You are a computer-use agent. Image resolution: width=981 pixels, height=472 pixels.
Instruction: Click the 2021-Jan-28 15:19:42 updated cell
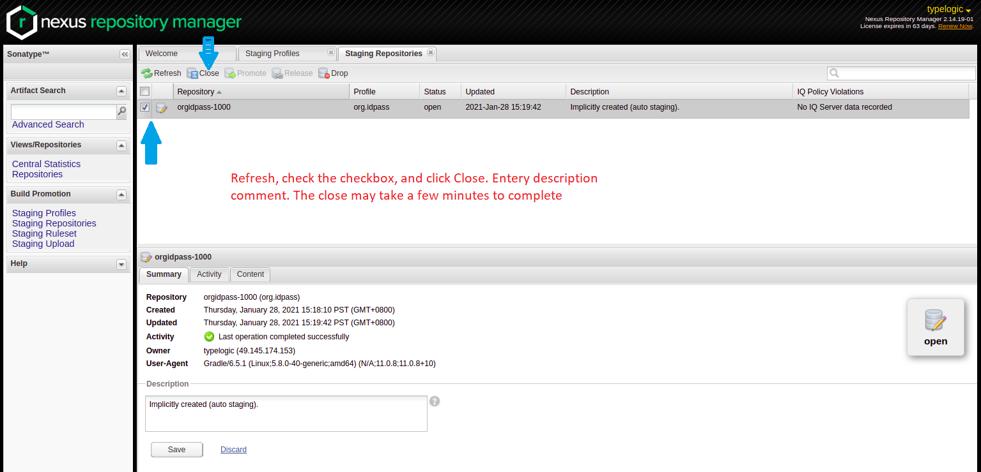[504, 107]
